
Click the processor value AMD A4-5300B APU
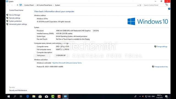[x=73, y=31]
